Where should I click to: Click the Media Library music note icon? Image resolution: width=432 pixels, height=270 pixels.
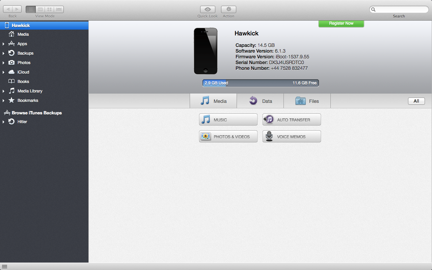(x=11, y=91)
